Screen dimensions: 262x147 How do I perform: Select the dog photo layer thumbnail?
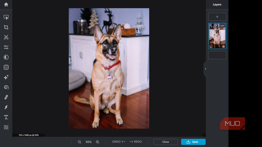pyautogui.click(x=217, y=36)
